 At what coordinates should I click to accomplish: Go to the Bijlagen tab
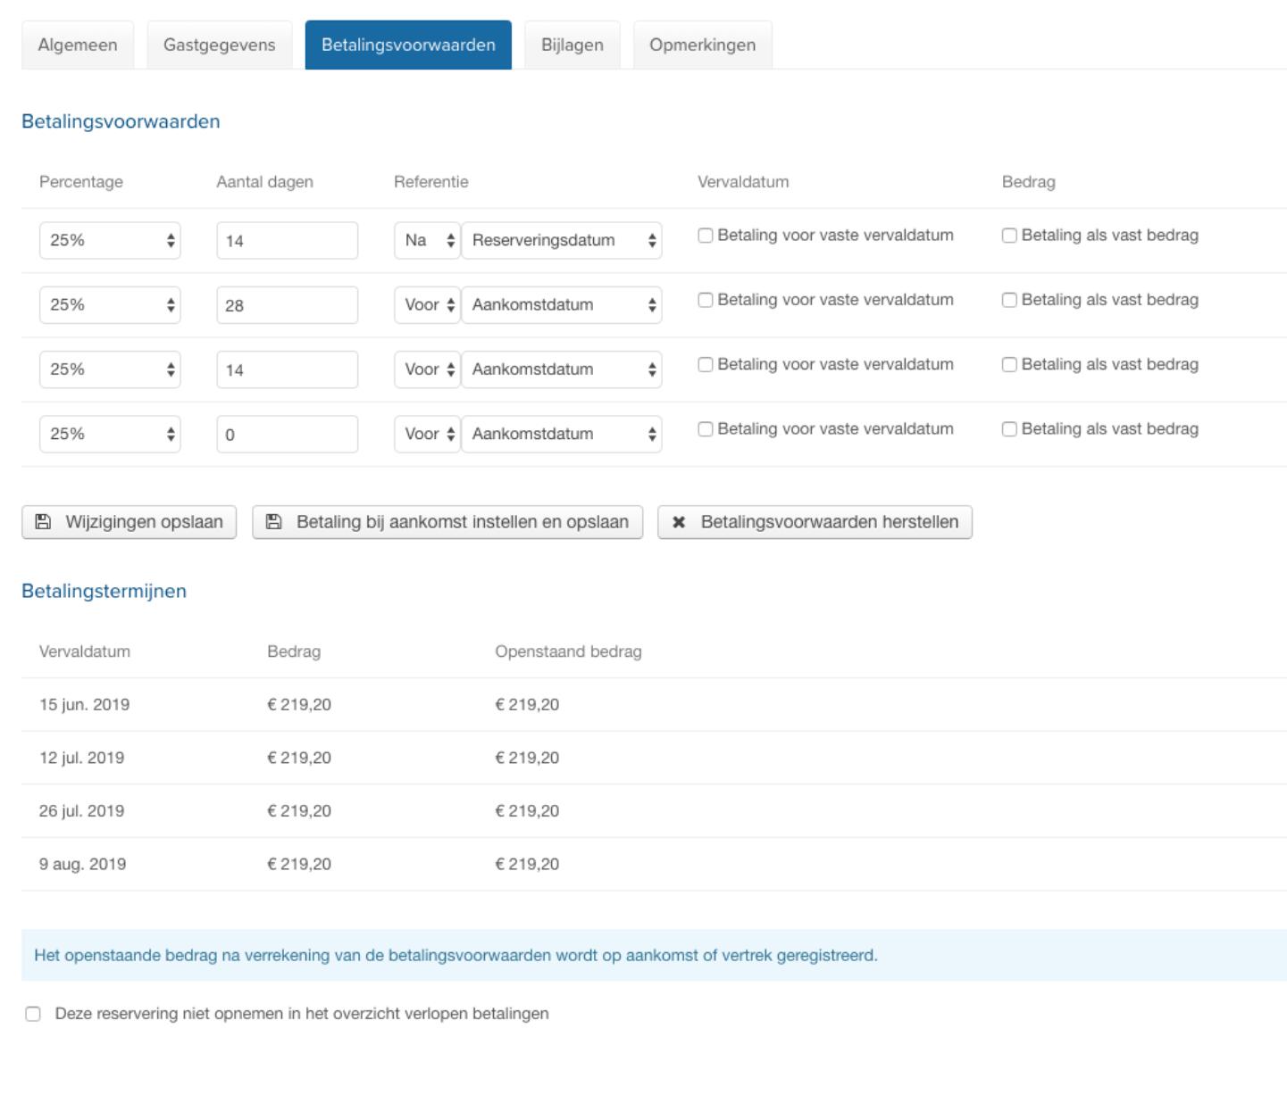[572, 46]
